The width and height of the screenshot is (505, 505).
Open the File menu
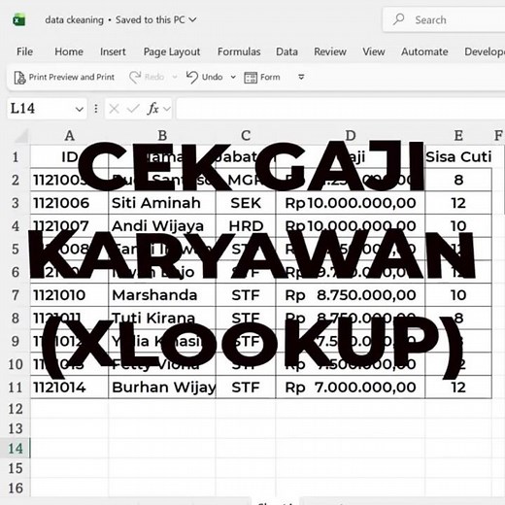(x=24, y=51)
